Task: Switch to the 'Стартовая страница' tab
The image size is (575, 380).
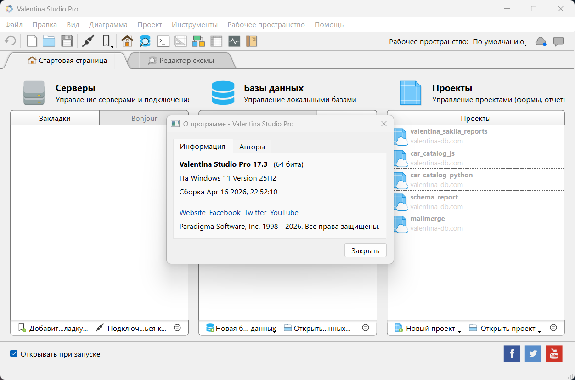Action: [x=67, y=61]
